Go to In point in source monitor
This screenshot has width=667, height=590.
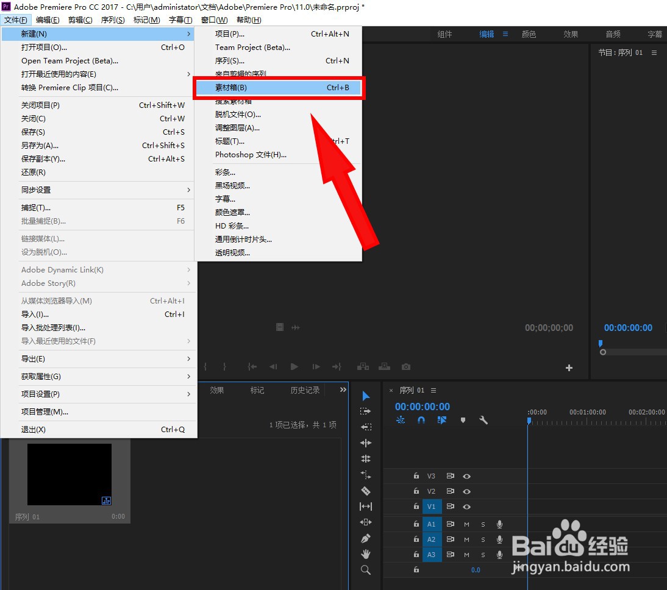pos(252,367)
